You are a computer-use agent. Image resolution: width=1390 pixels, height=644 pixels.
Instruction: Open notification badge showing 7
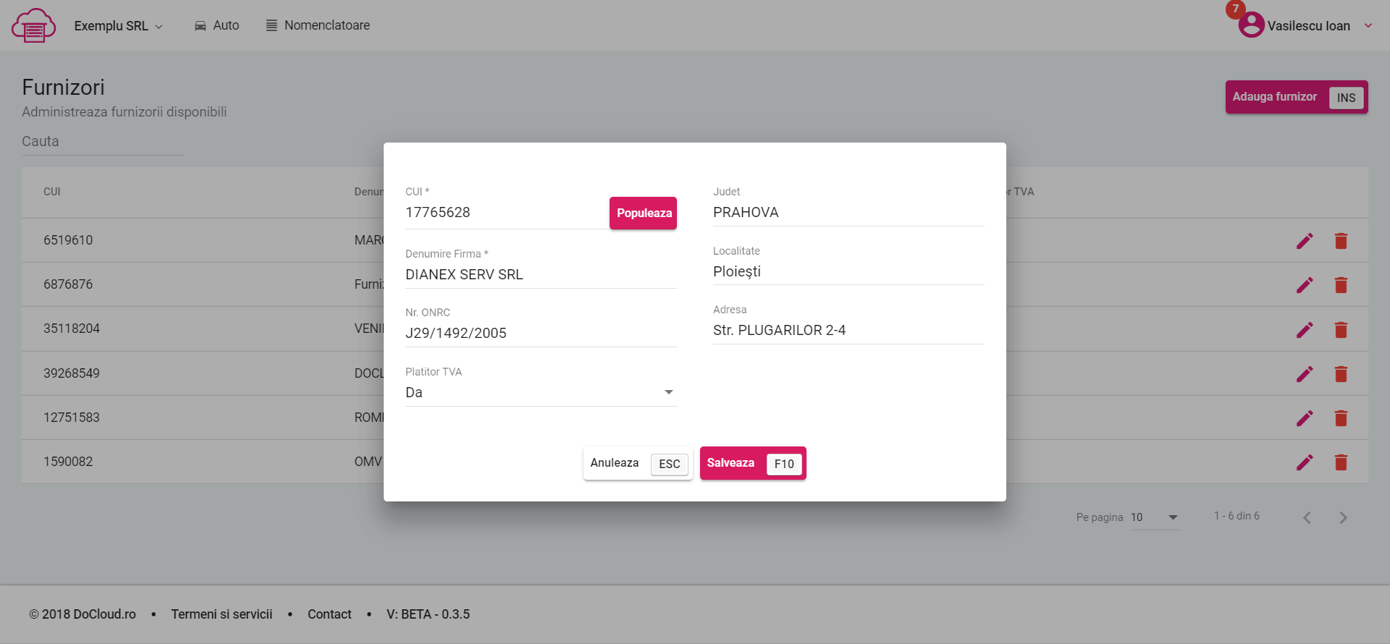[x=1235, y=9]
